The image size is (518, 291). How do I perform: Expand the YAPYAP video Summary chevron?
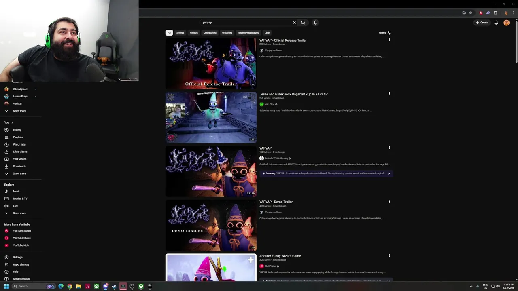click(x=388, y=173)
